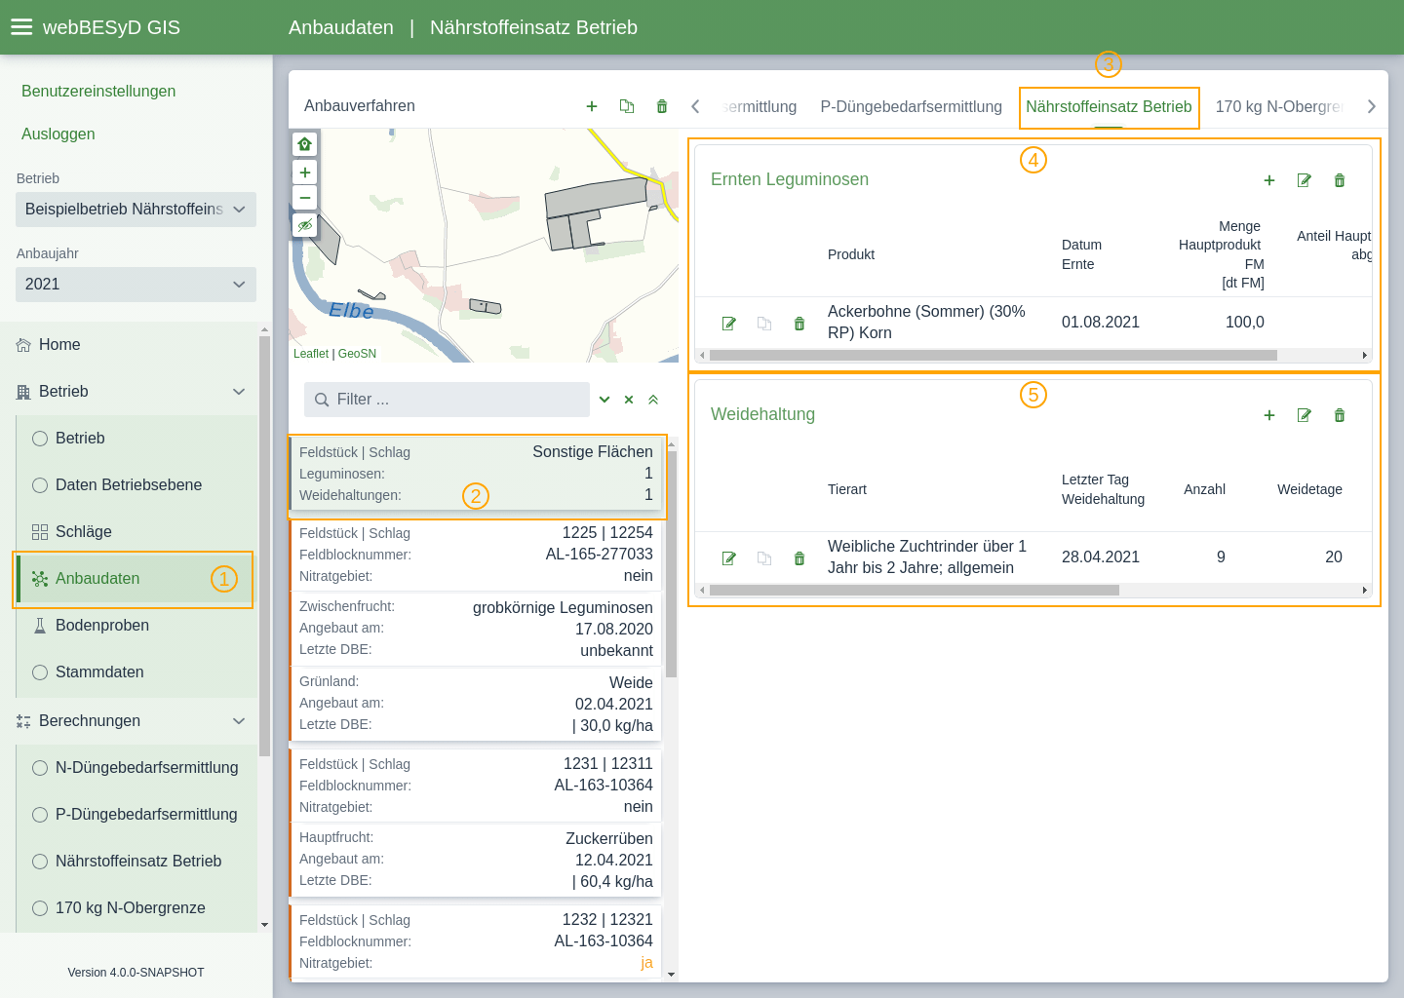
Task: Select N-Düngebedarfsermittlung in sidebar
Action: click(136, 768)
